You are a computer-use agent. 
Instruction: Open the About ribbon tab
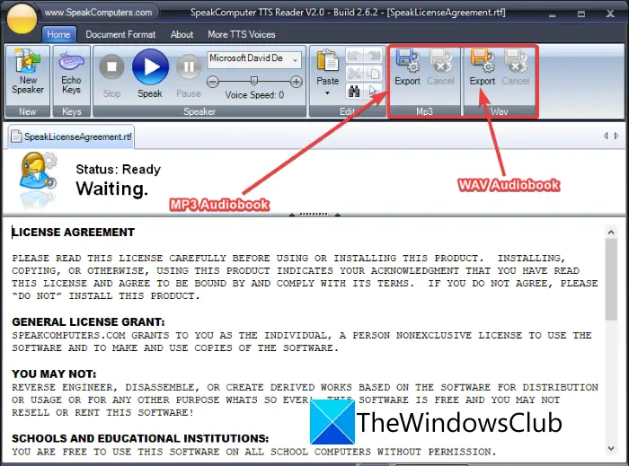coord(182,34)
